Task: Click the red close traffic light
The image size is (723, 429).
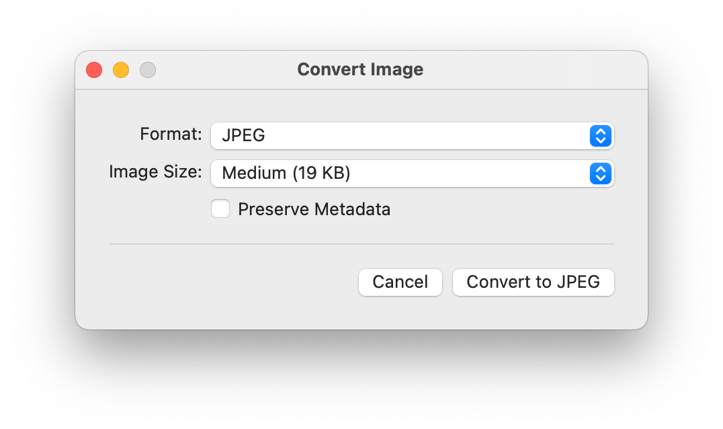Action: pyautogui.click(x=94, y=69)
